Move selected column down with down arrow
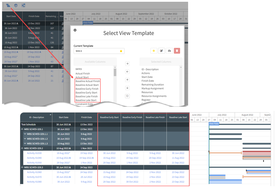Viewport: 276px width, 192px height. [x=127, y=88]
